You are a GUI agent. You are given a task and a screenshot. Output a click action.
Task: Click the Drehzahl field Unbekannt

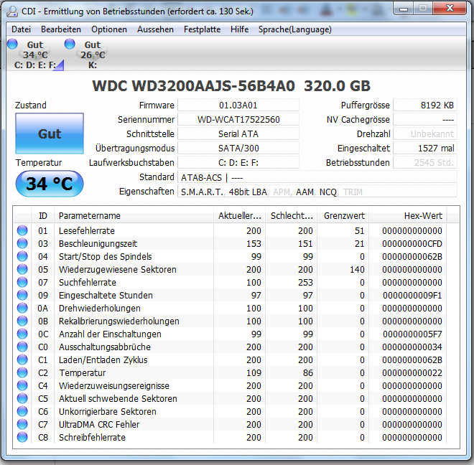point(425,134)
